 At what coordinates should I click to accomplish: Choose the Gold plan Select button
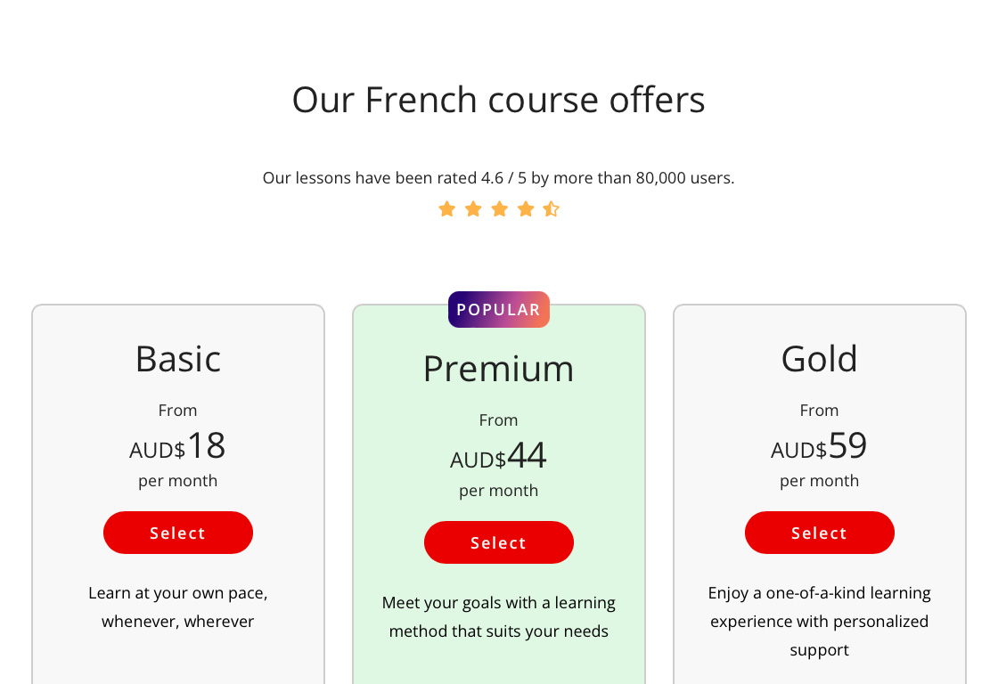tap(820, 533)
